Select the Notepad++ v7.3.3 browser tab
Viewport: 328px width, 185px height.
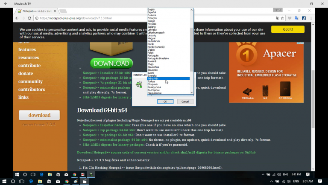(x=37, y=11)
